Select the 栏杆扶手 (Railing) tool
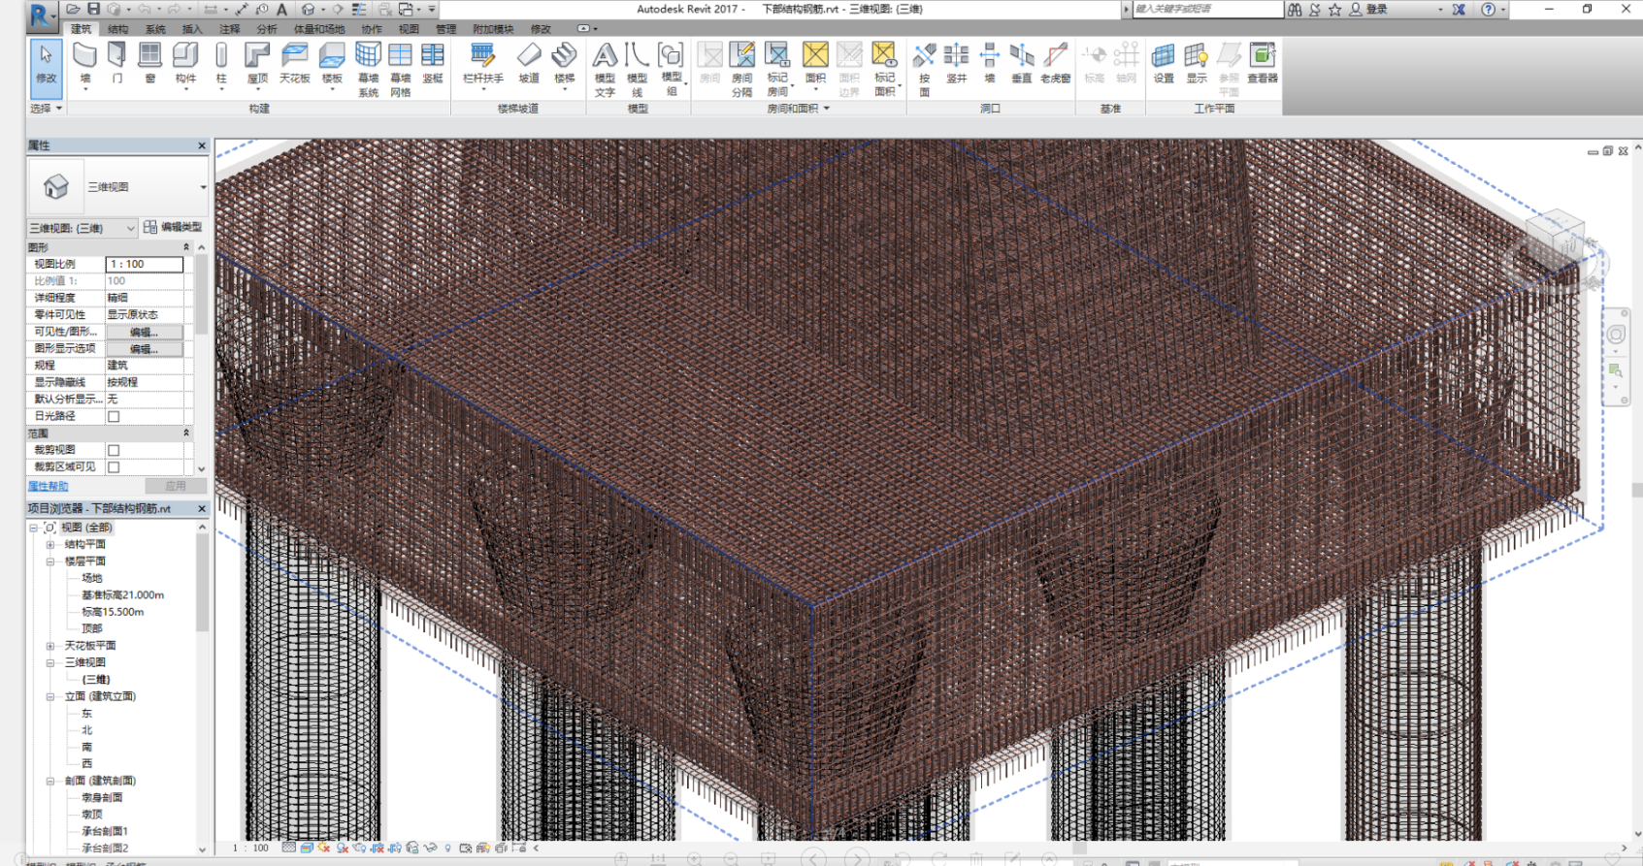This screenshot has width=1643, height=866. tap(483, 65)
